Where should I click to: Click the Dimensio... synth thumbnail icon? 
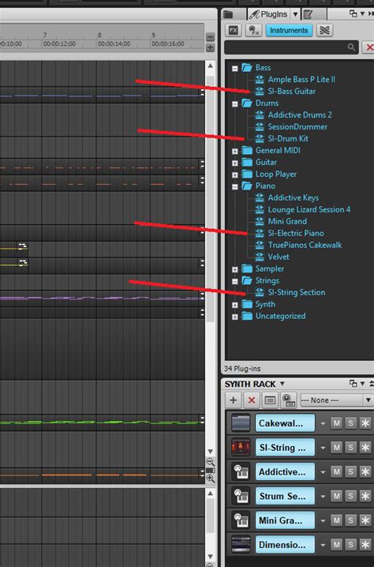point(241,545)
